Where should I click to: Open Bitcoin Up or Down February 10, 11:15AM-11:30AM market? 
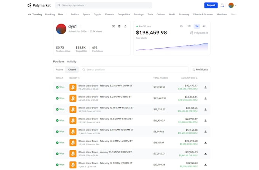point(106,108)
